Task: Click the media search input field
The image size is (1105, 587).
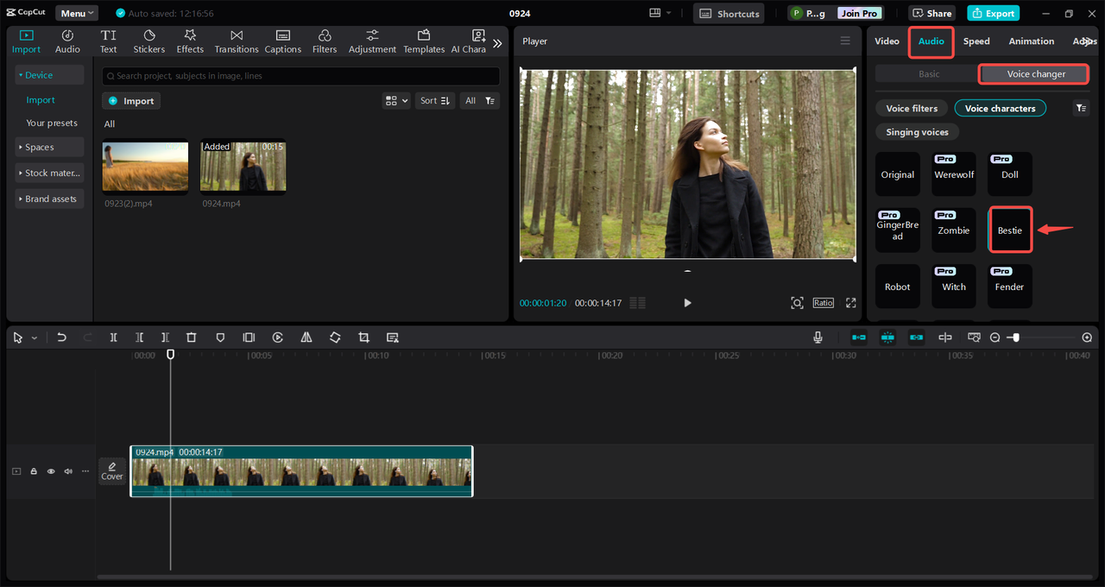Action: tap(300, 76)
